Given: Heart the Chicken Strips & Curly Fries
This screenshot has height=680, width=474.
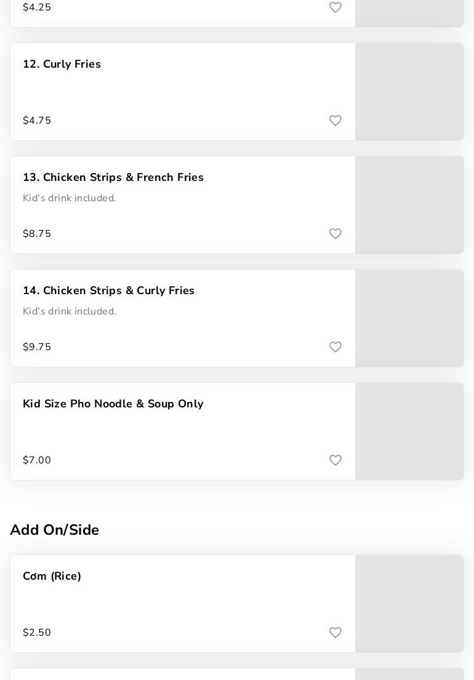Looking at the screenshot, I should 335,347.
